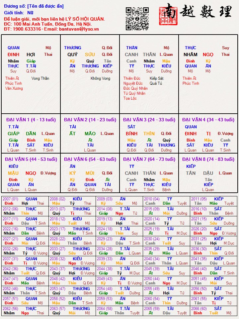This screenshot has width=239, height=319.
Task: Click the year cell 2011 (05)
Action: 213,201
